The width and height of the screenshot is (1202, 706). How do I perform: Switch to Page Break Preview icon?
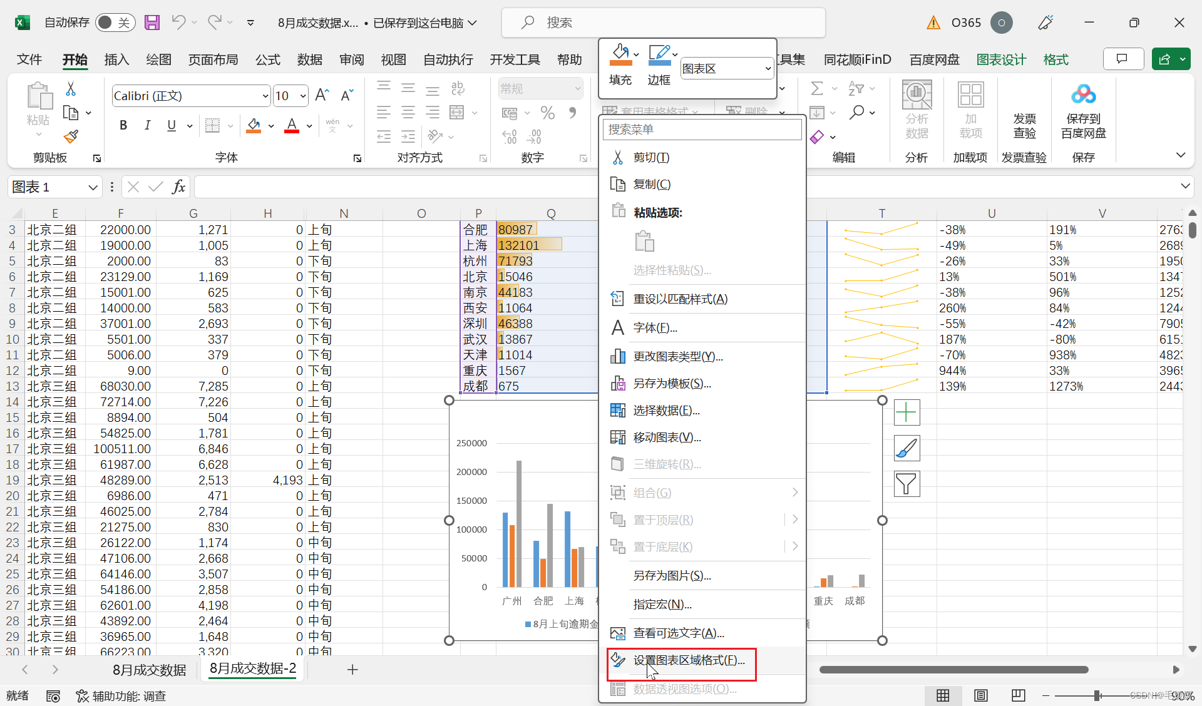1018,695
